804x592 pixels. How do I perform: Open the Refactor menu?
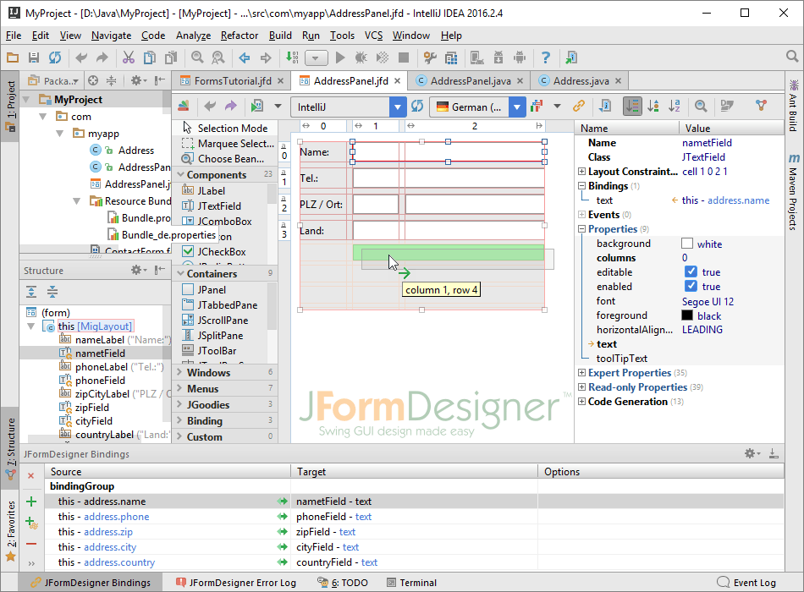pyautogui.click(x=239, y=36)
